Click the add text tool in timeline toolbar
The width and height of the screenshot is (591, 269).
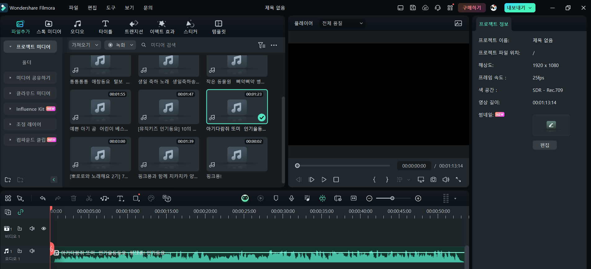point(120,198)
